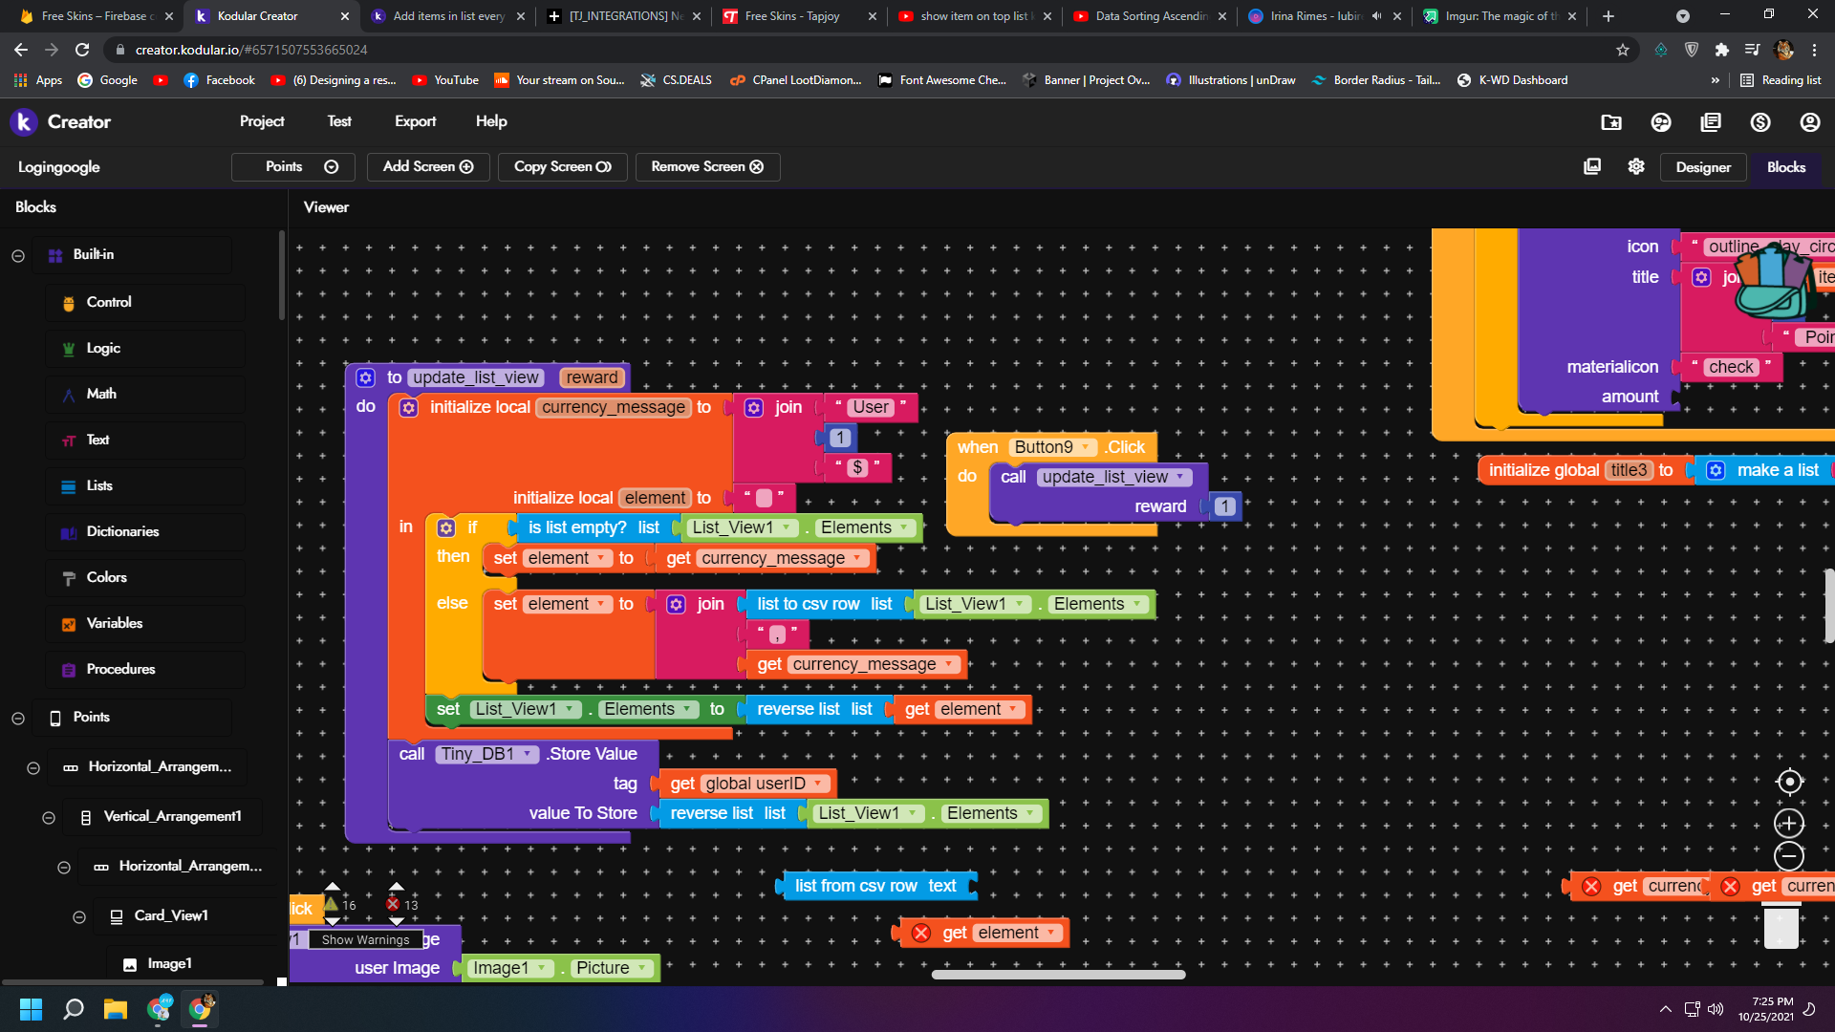Click the dollar sign icon in header

coord(1760,122)
